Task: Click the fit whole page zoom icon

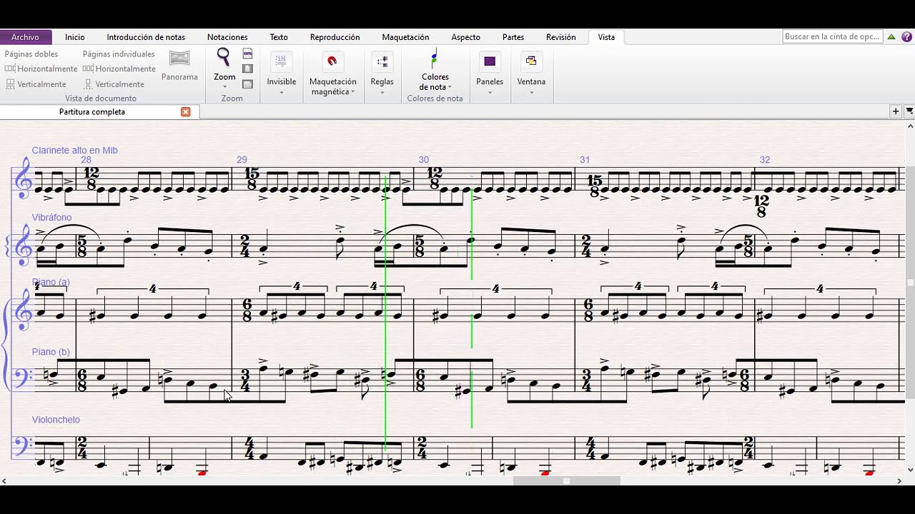Action: [x=248, y=69]
